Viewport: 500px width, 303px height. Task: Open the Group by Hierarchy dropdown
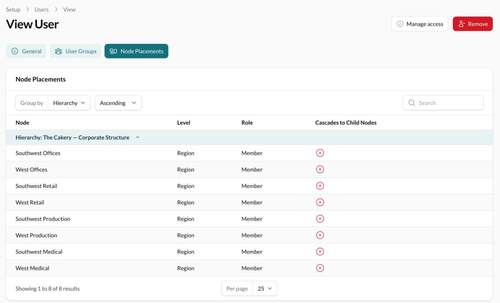(x=69, y=103)
